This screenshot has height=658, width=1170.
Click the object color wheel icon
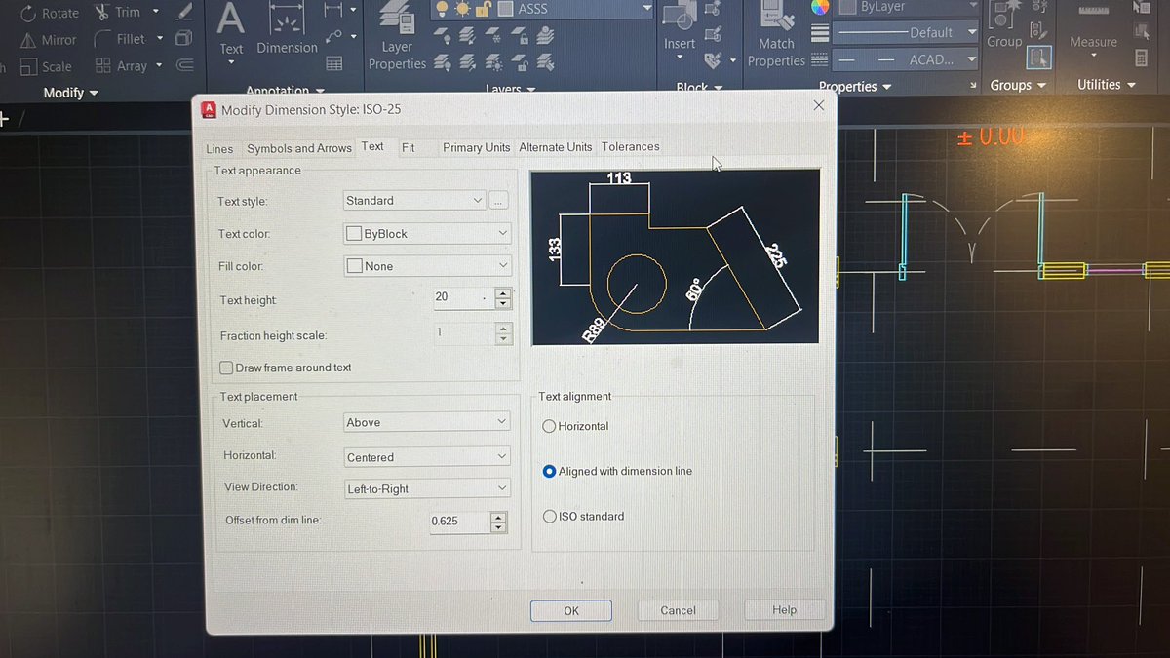(820, 7)
